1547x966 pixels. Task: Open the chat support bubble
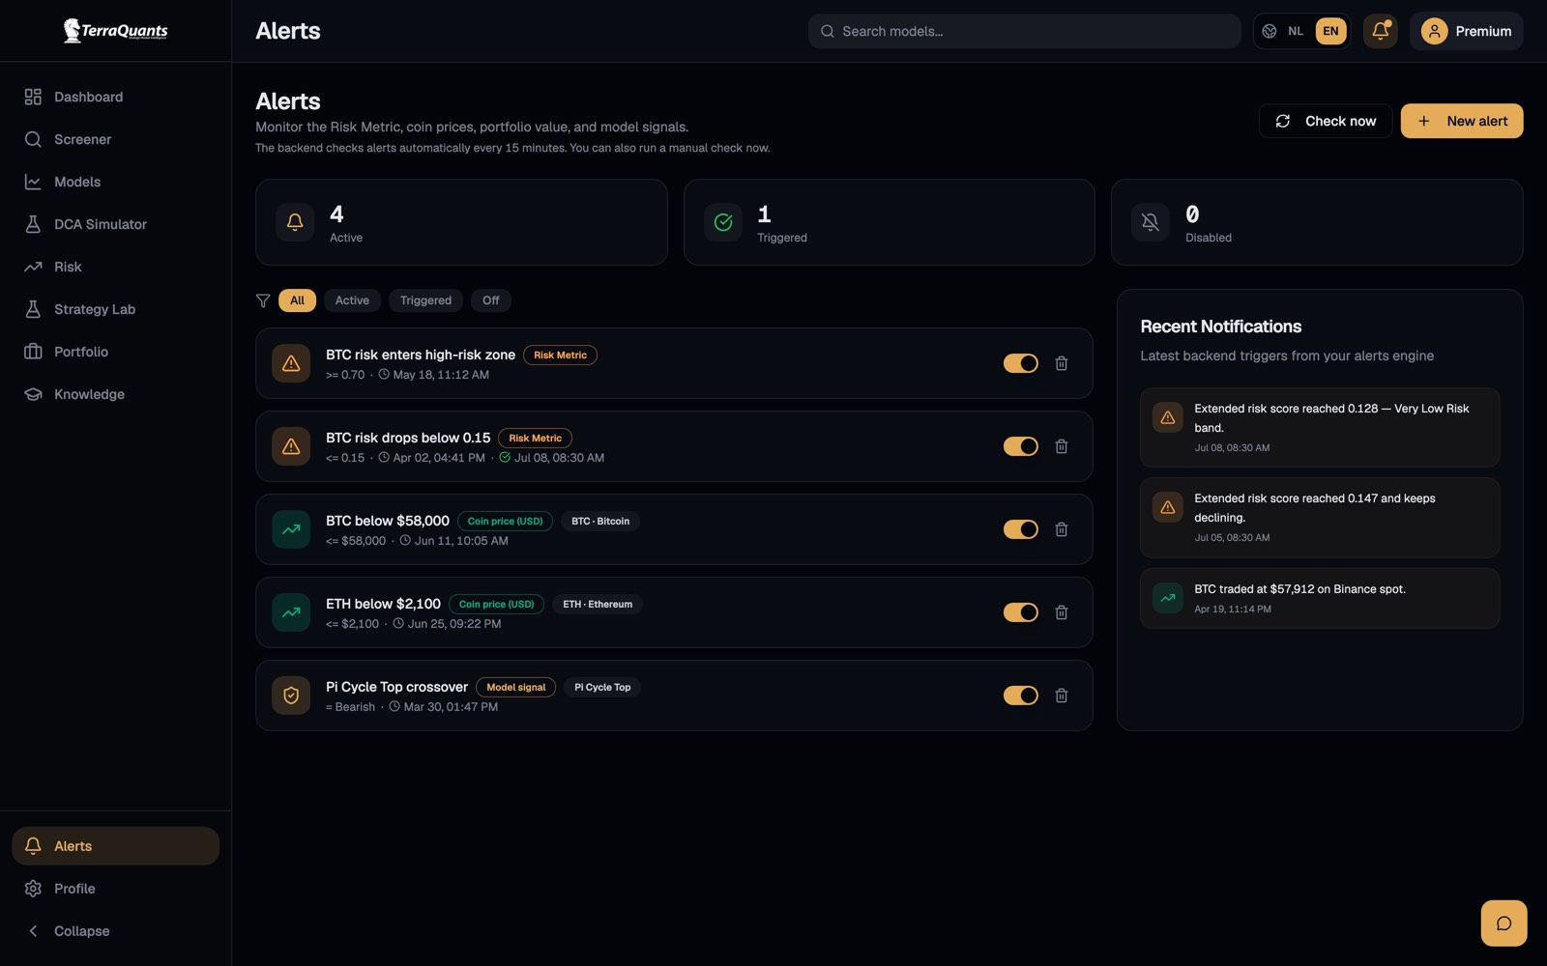click(x=1503, y=923)
